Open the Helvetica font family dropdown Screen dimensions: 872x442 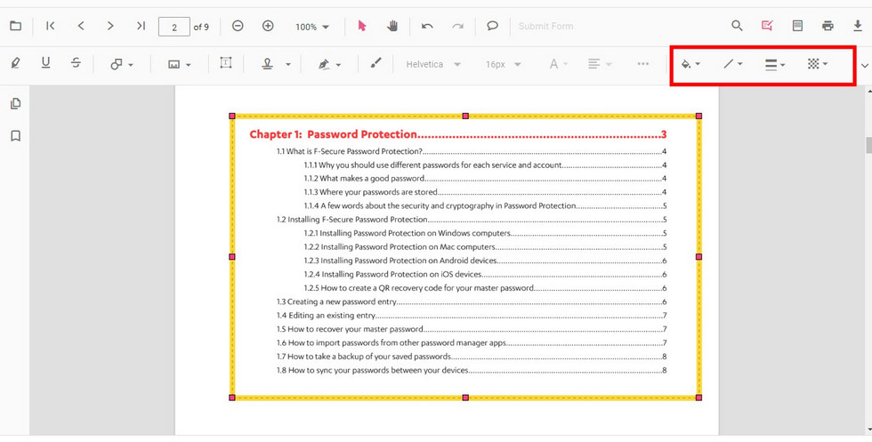[x=433, y=65]
